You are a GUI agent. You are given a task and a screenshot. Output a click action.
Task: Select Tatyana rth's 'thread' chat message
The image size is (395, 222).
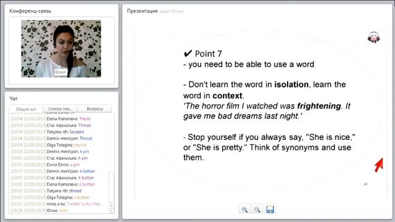[x=46, y=191]
